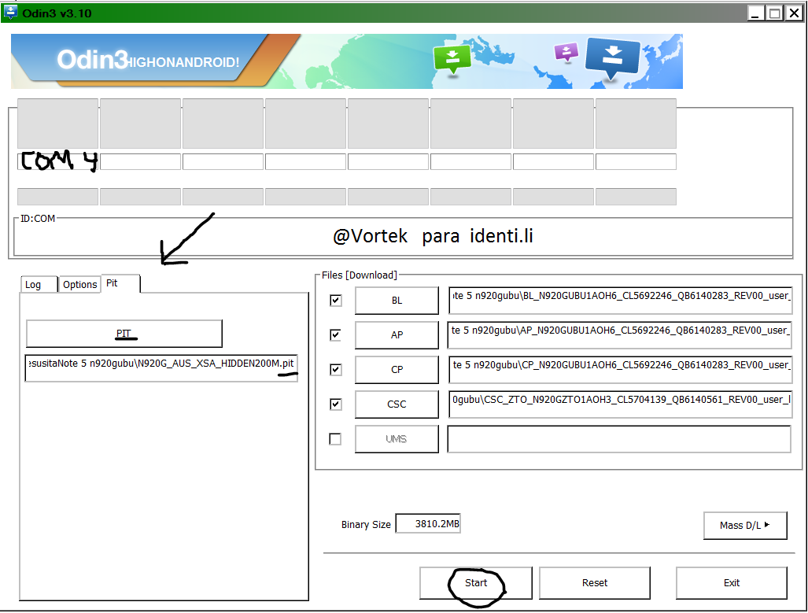Screen dimensions: 808x613
Task: Select the Pit tab
Action: coord(120,283)
